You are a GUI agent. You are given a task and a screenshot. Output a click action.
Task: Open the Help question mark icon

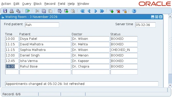tap(134, 11)
